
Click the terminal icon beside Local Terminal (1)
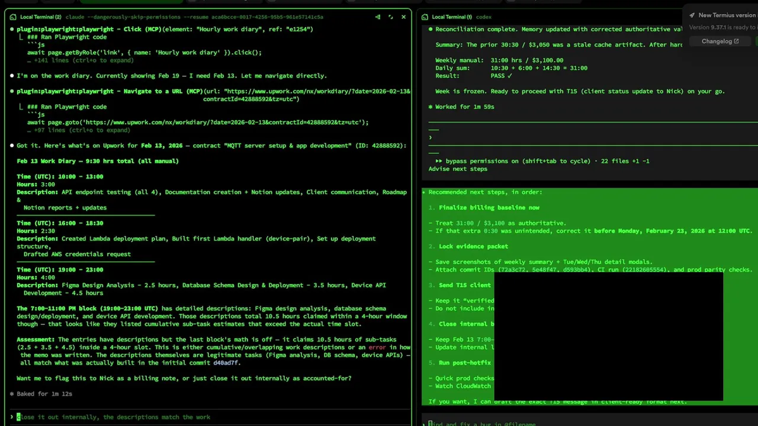coord(425,17)
